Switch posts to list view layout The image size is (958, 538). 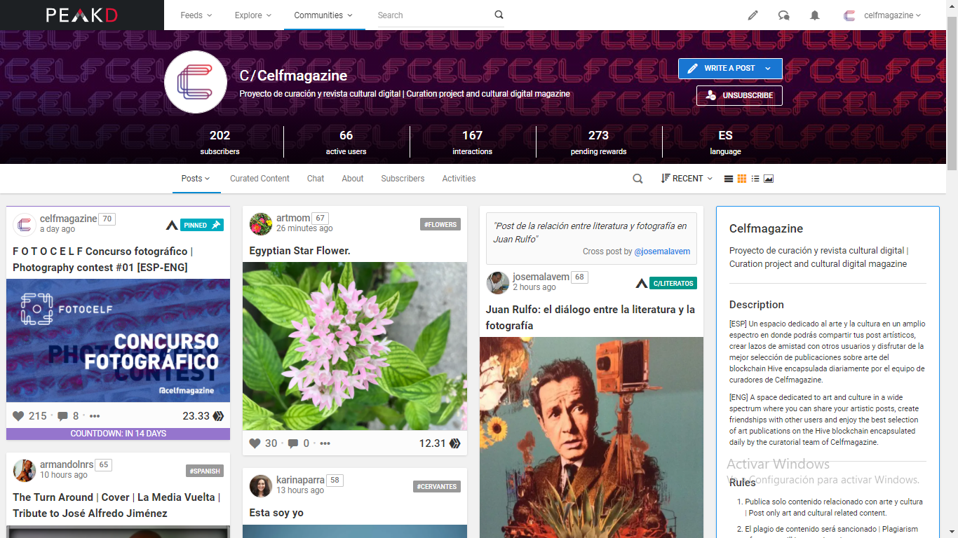(x=755, y=179)
